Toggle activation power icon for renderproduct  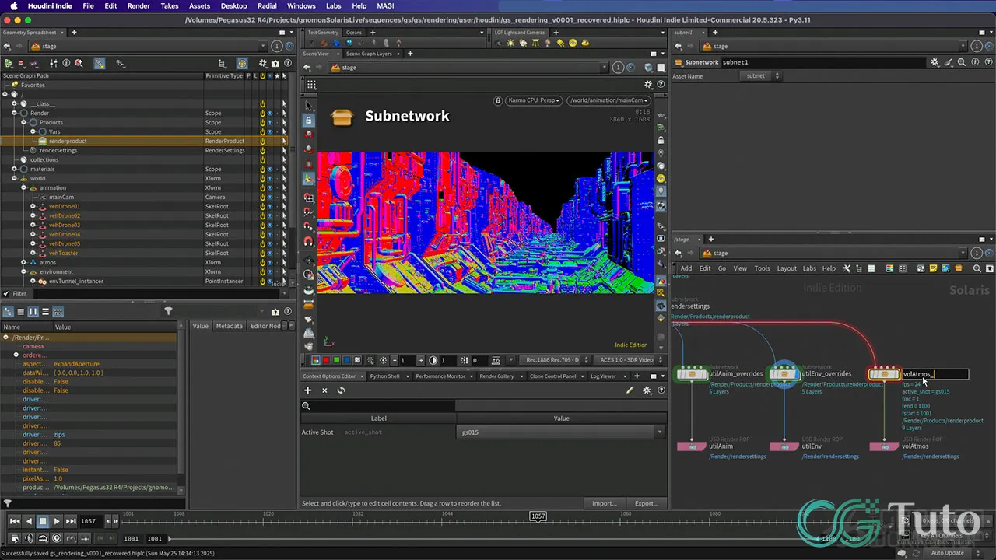click(x=262, y=142)
